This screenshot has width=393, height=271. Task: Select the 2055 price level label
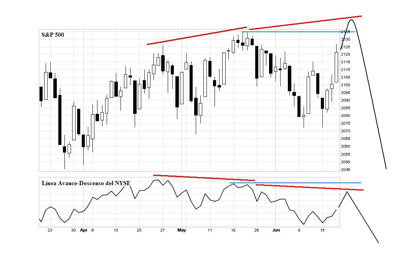pos(346,154)
